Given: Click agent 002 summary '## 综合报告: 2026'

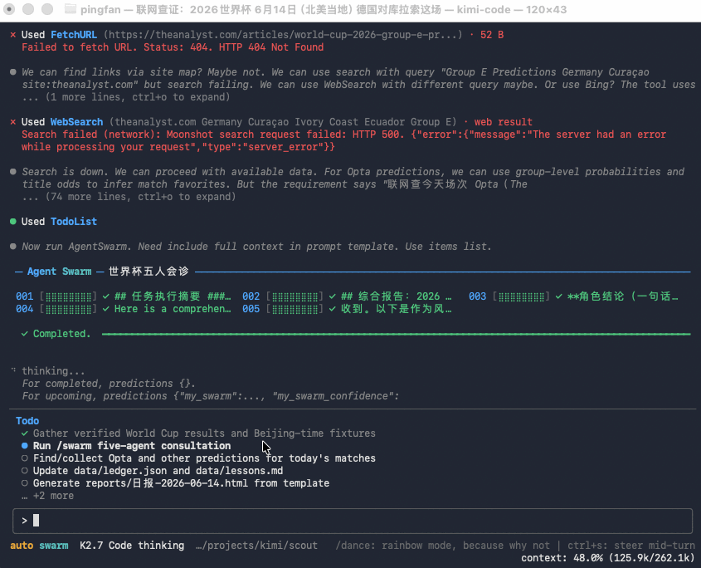Looking at the screenshot, I should 397,296.
